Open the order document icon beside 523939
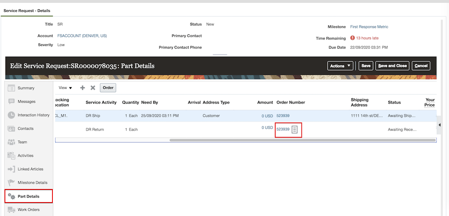 tap(295, 130)
